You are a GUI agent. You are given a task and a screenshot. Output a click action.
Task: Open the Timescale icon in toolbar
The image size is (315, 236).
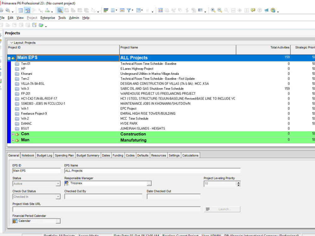[x=122, y=10]
